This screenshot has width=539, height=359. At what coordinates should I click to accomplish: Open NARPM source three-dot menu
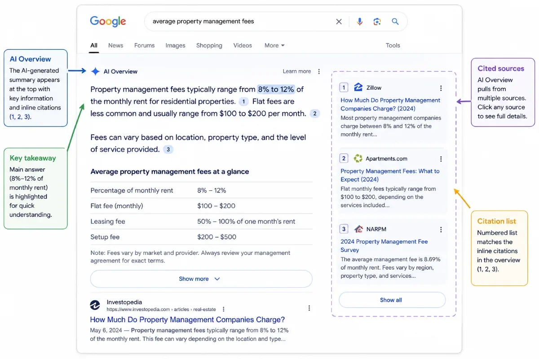click(441, 229)
